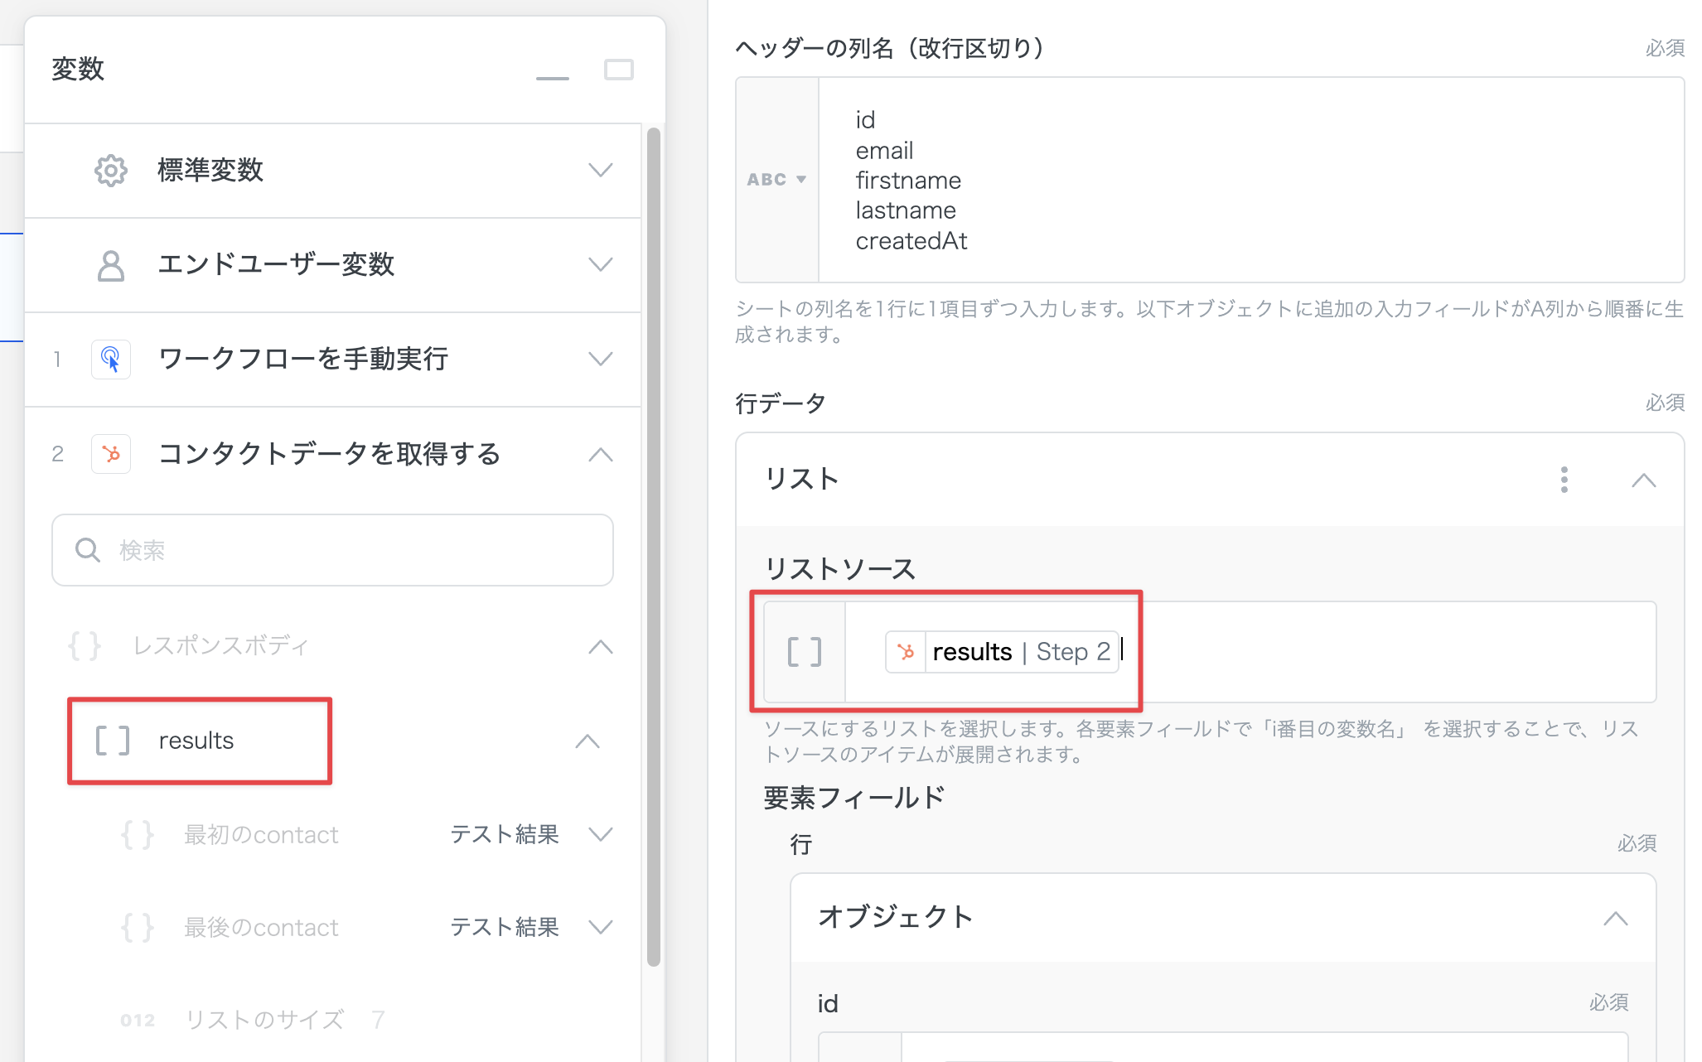Collapse the オブジェクト section
1702x1062 pixels.
1615,918
